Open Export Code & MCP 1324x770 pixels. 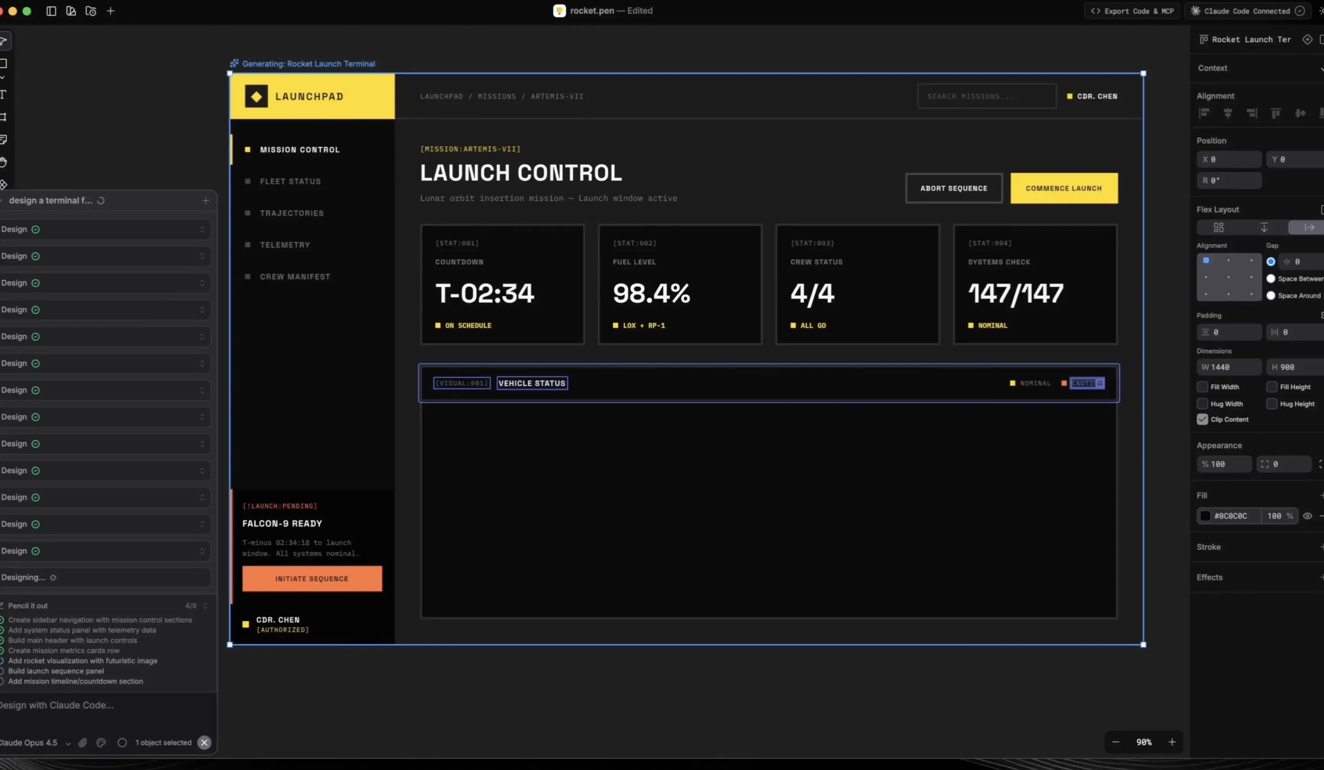pyautogui.click(x=1132, y=11)
